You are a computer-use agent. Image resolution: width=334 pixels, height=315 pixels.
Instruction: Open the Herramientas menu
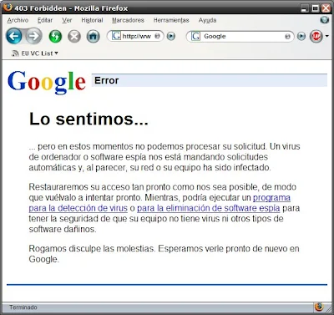[x=171, y=20]
